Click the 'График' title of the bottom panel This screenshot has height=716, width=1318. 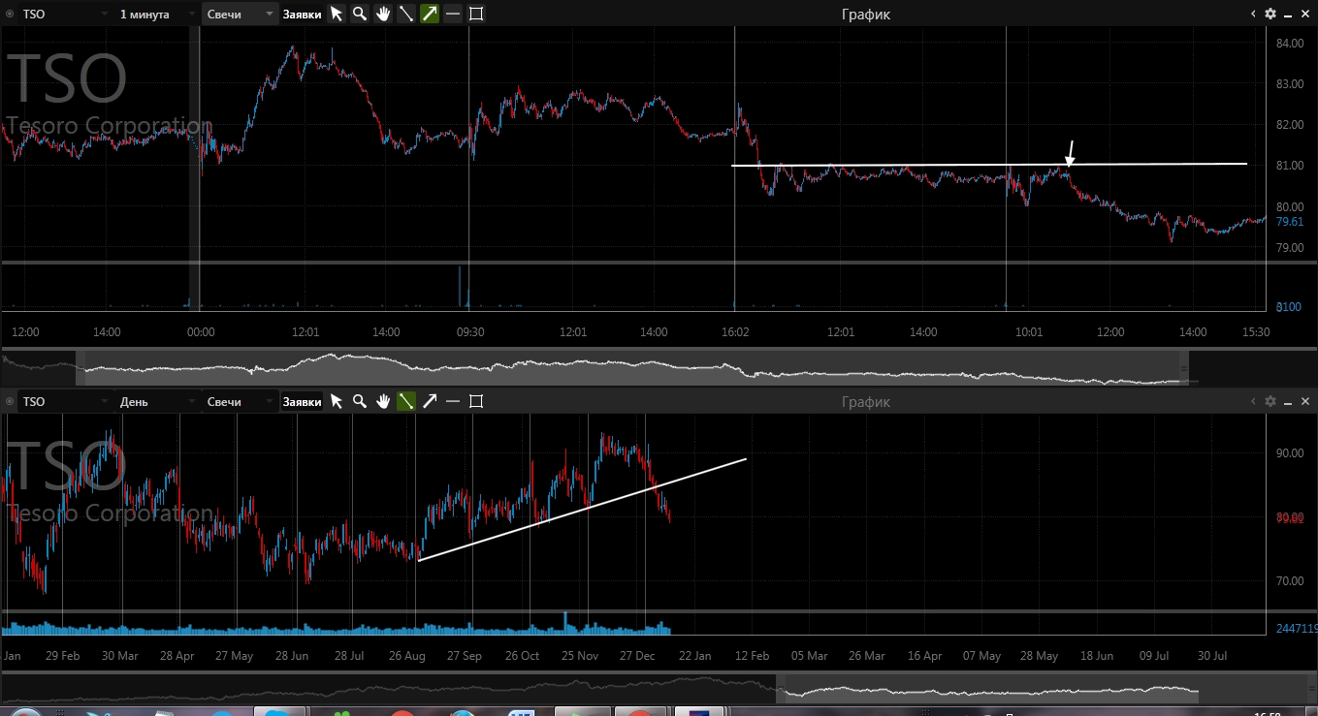point(865,401)
